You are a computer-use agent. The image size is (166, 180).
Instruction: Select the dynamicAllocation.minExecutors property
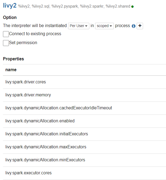pyautogui.click(x=45, y=160)
